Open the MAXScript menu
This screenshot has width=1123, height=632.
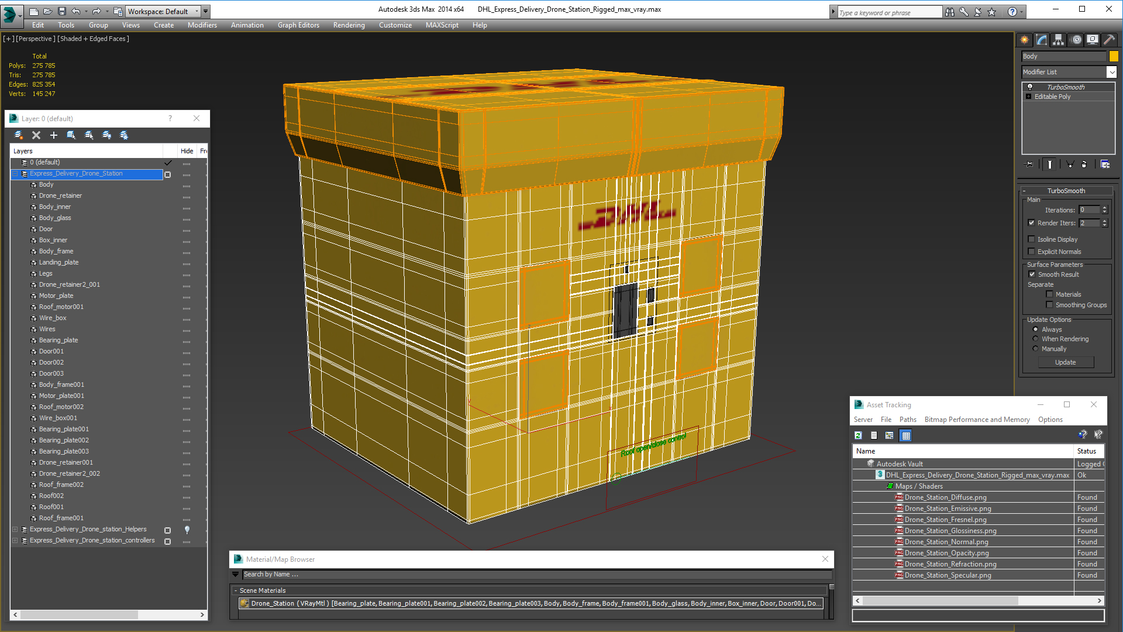(x=442, y=25)
